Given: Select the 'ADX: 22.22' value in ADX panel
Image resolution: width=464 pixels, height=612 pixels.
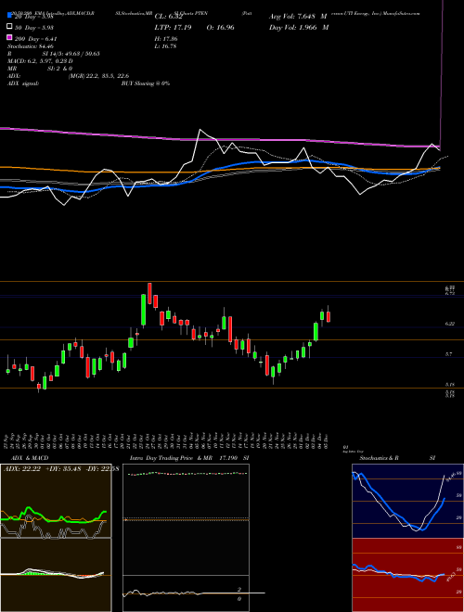Looking at the screenshot, I should (x=22, y=469).
